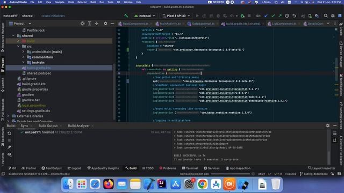
Task: Hide the Project panel minus icon
Action: 112,24
